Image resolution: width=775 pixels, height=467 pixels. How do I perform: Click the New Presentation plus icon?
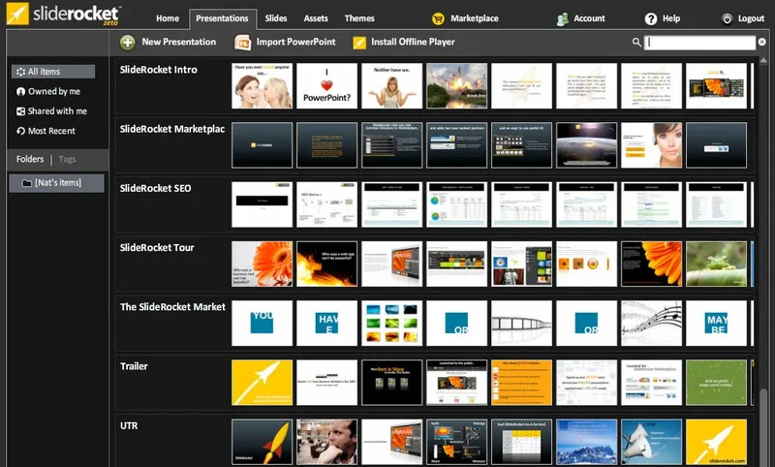click(128, 43)
